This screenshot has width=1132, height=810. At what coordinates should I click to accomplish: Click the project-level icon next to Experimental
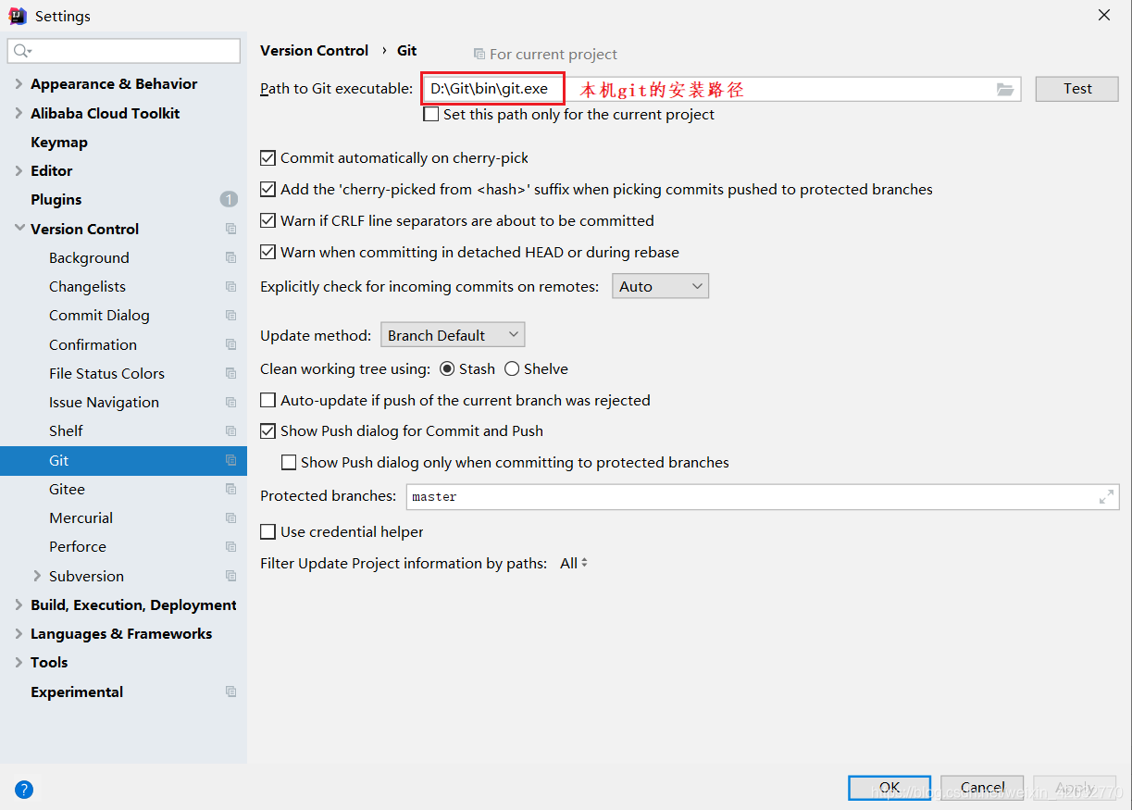[230, 692]
